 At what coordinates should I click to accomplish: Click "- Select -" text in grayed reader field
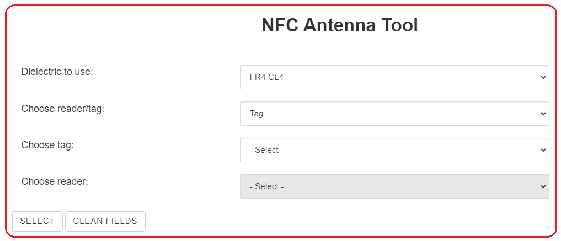click(x=266, y=186)
